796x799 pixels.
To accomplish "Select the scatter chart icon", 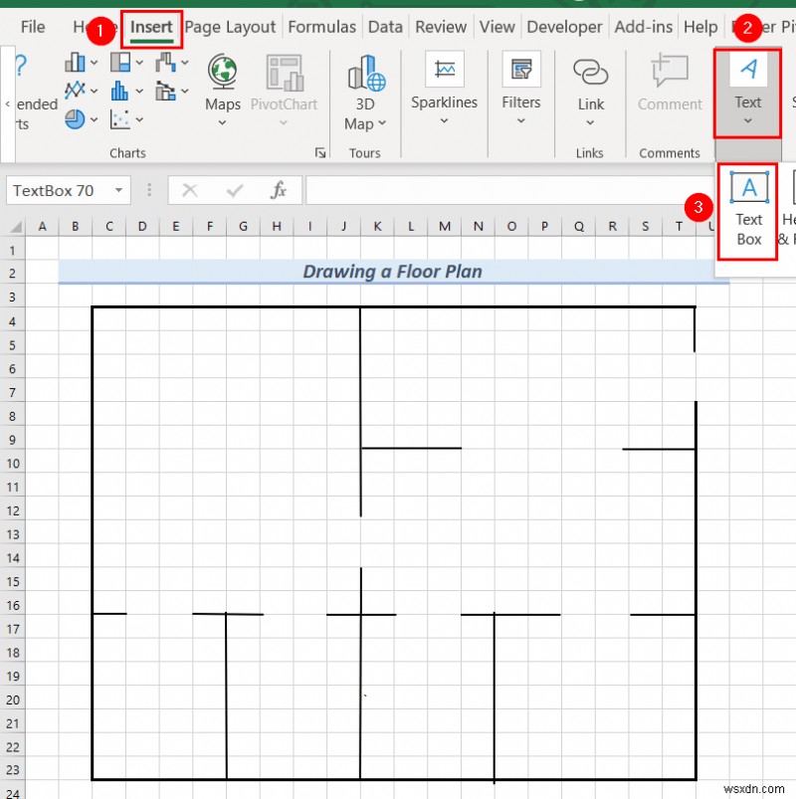I will [120, 117].
